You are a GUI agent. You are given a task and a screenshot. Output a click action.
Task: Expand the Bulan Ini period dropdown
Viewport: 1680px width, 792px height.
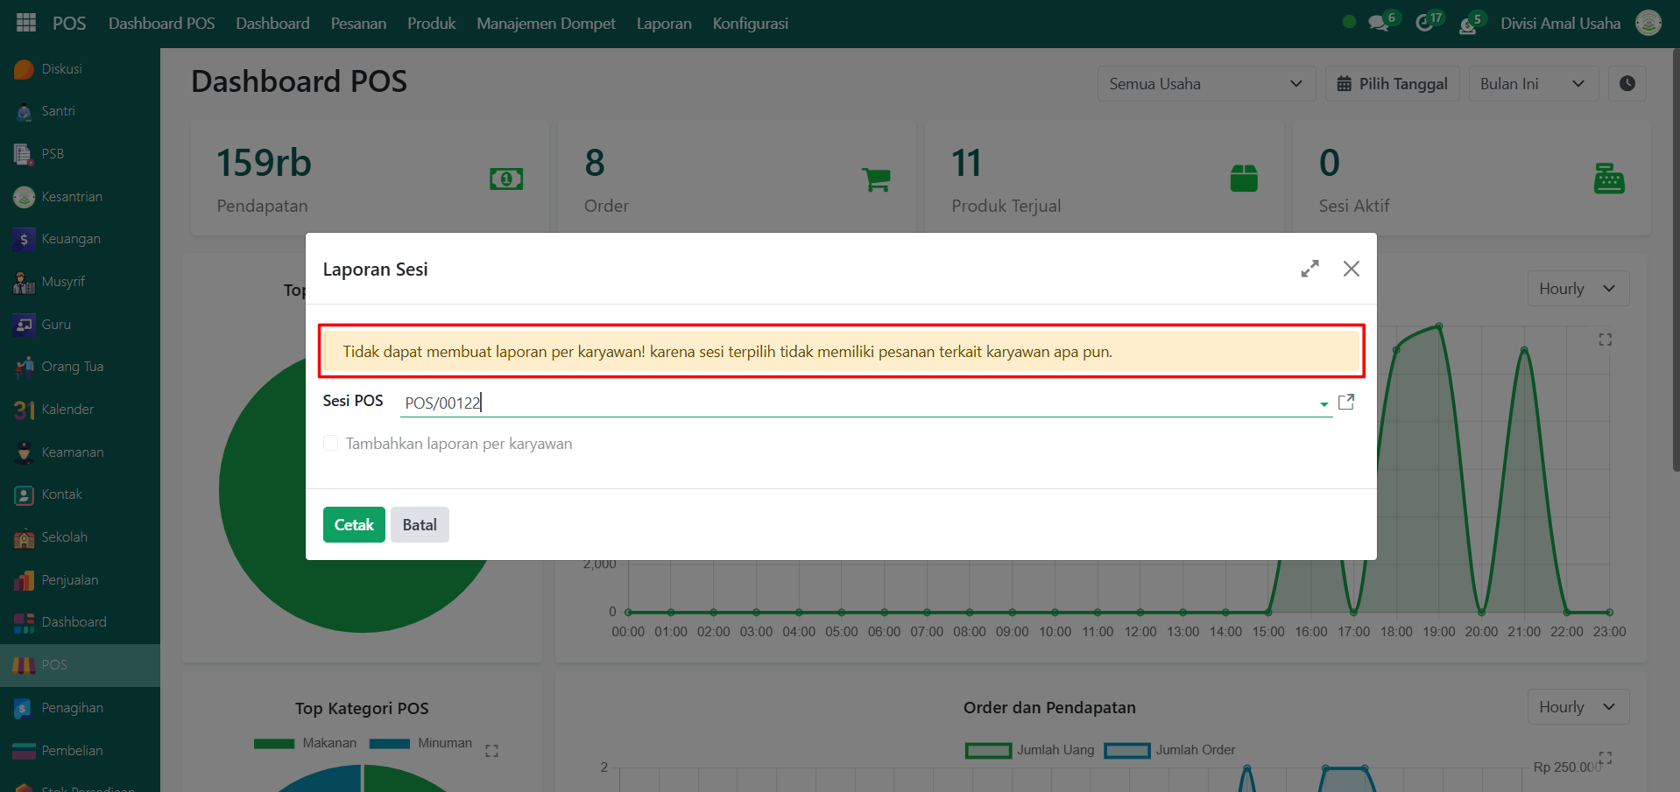(1532, 84)
